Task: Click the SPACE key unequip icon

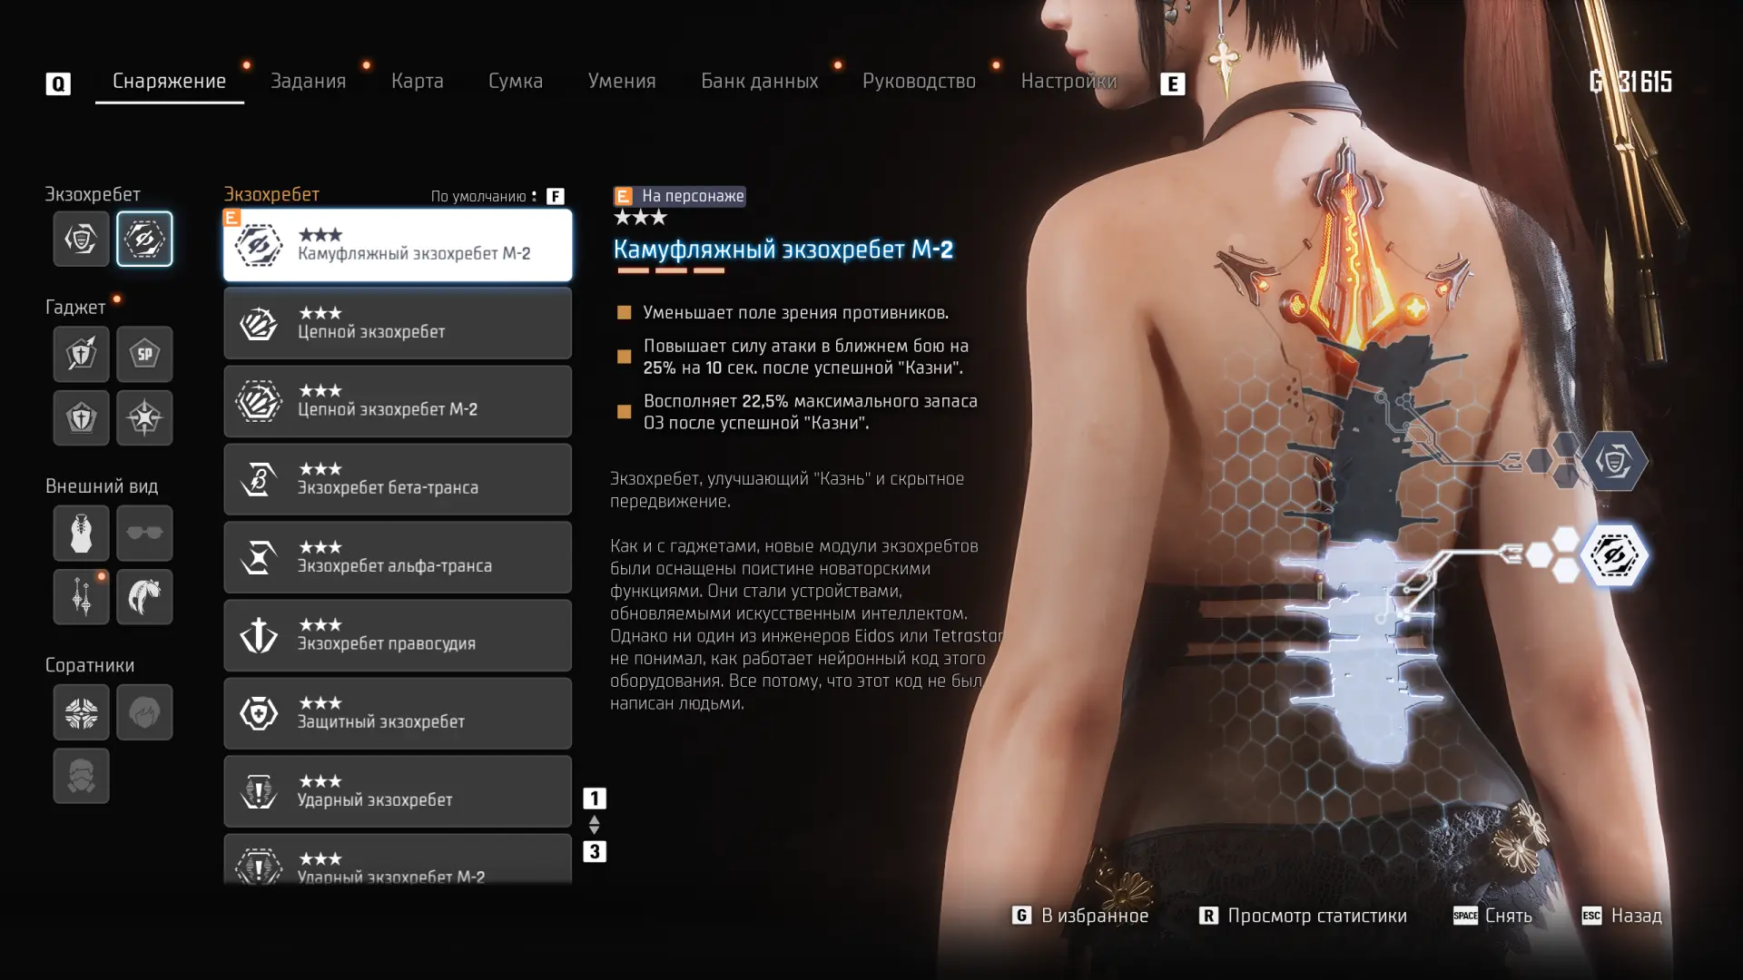Action: [1465, 916]
